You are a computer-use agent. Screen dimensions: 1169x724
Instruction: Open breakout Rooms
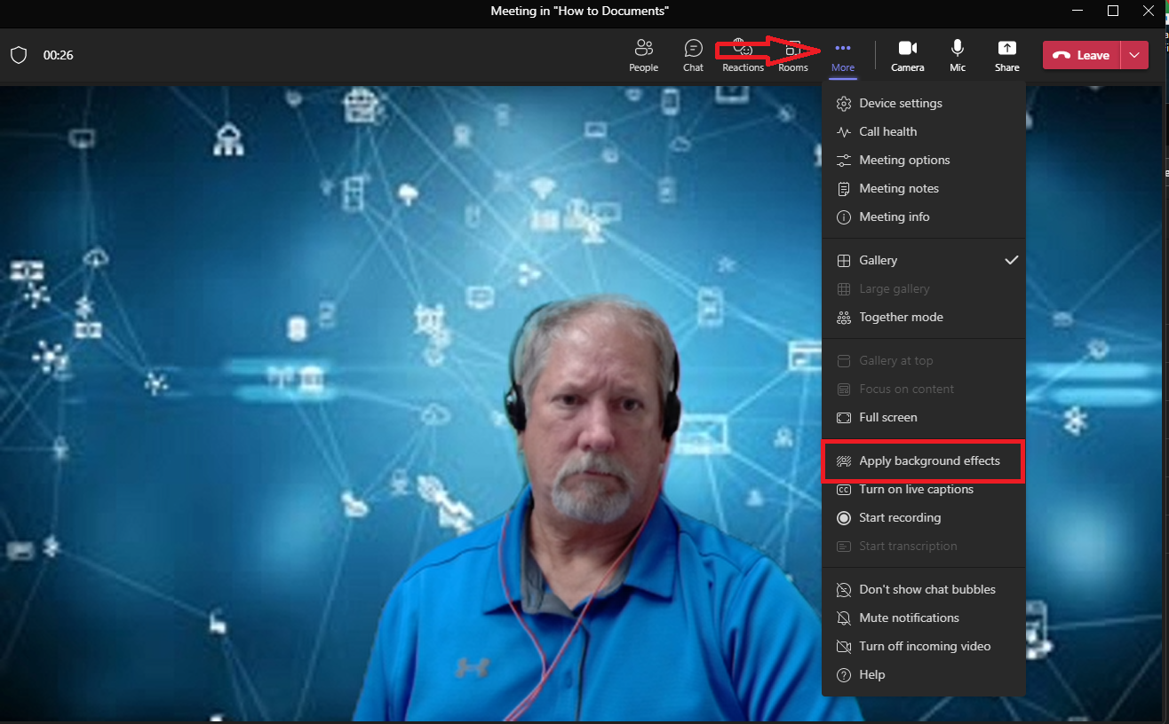(x=793, y=55)
